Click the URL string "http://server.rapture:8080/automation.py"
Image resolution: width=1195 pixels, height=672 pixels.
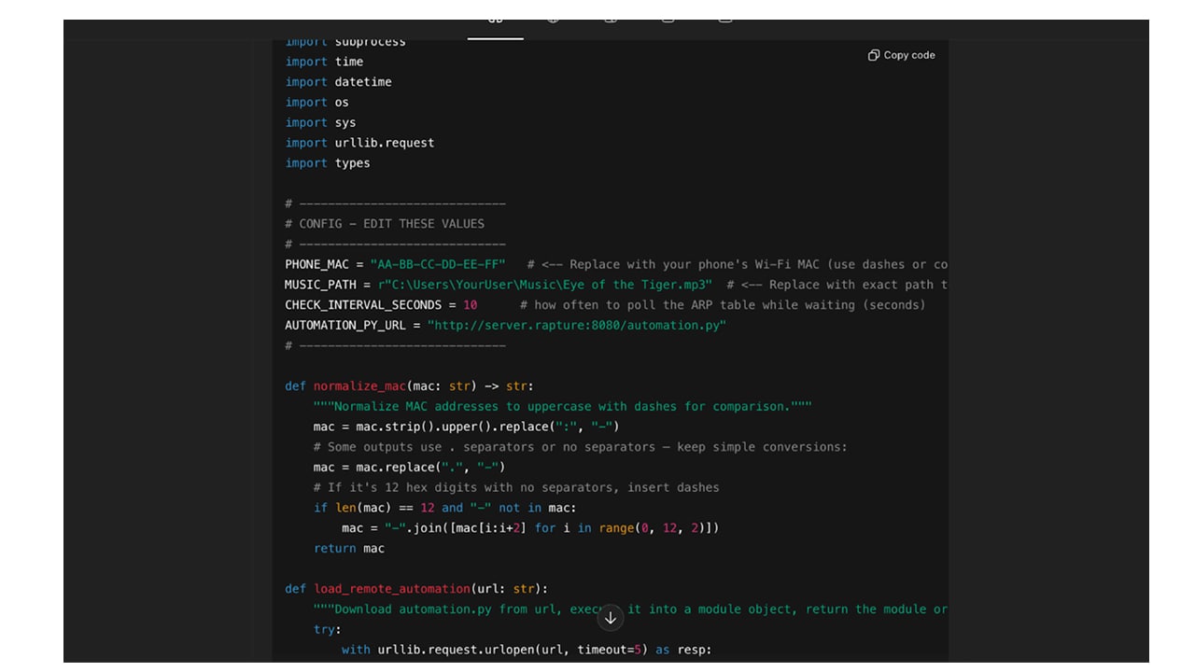pyautogui.click(x=577, y=326)
